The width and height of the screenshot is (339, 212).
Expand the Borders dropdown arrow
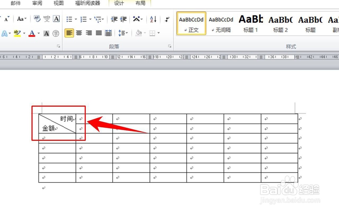click(159, 33)
